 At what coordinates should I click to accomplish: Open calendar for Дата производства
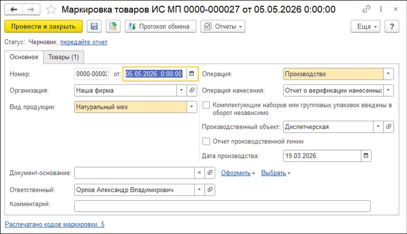point(366,156)
